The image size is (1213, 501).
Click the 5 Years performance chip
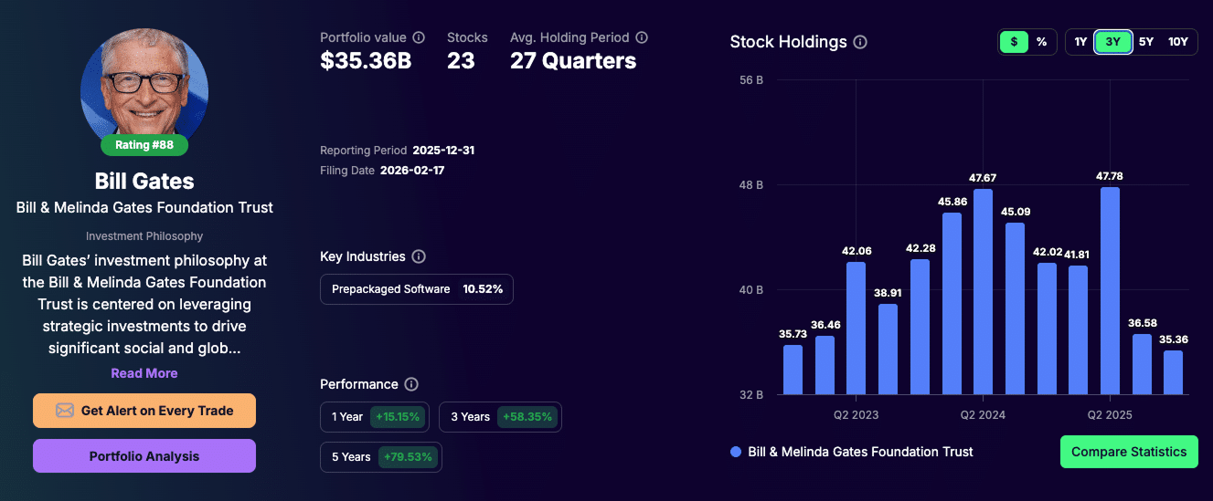(381, 457)
